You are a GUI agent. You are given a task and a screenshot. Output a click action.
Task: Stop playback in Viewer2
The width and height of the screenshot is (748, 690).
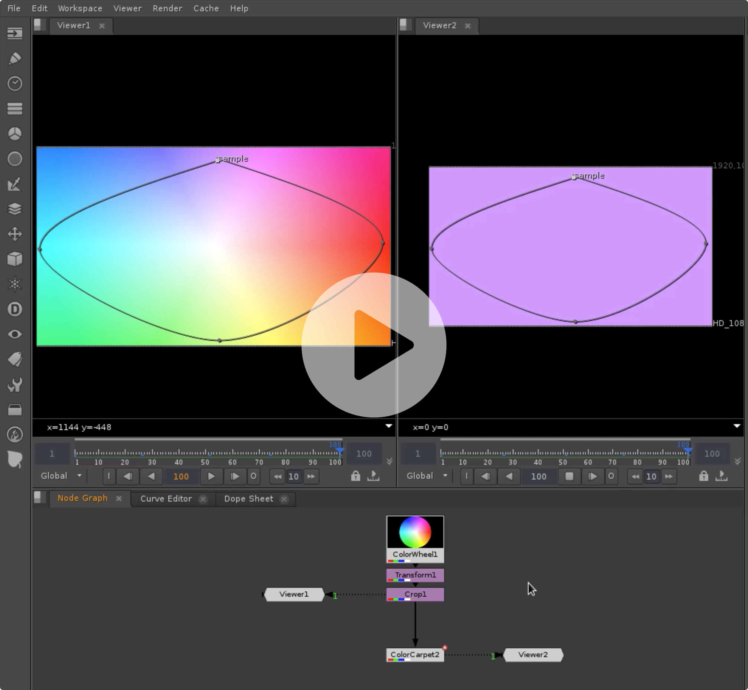pyautogui.click(x=569, y=476)
